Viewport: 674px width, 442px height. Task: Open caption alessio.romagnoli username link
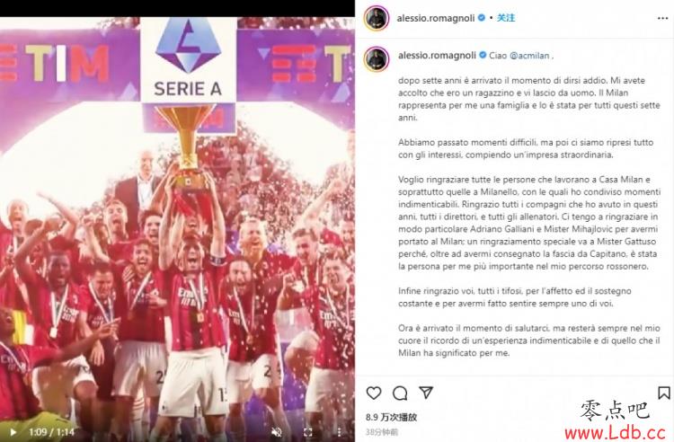tap(437, 56)
